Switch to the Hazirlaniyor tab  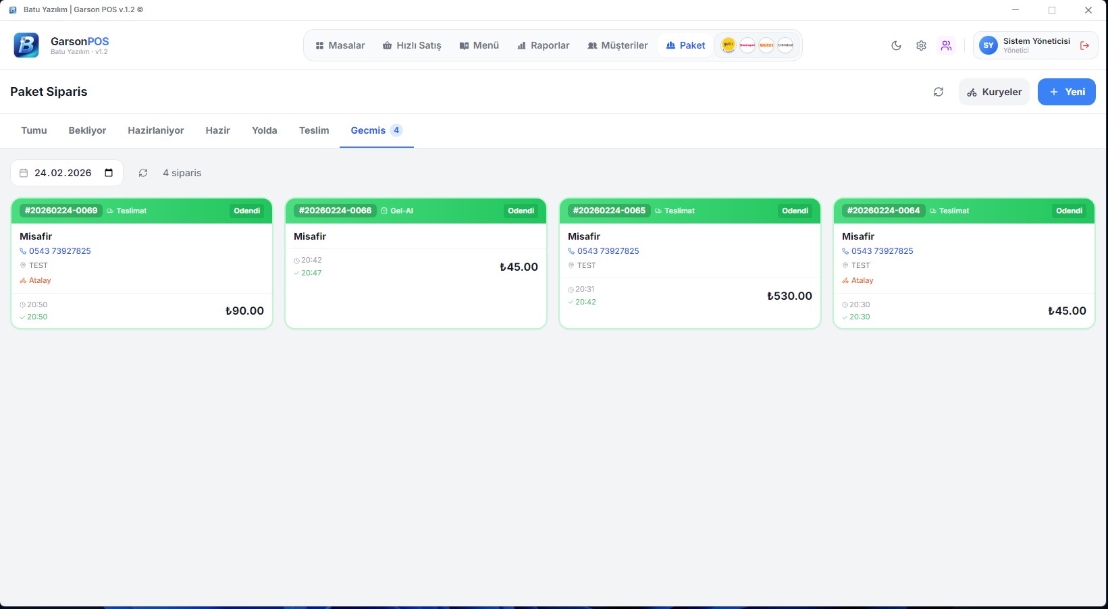pyautogui.click(x=155, y=130)
